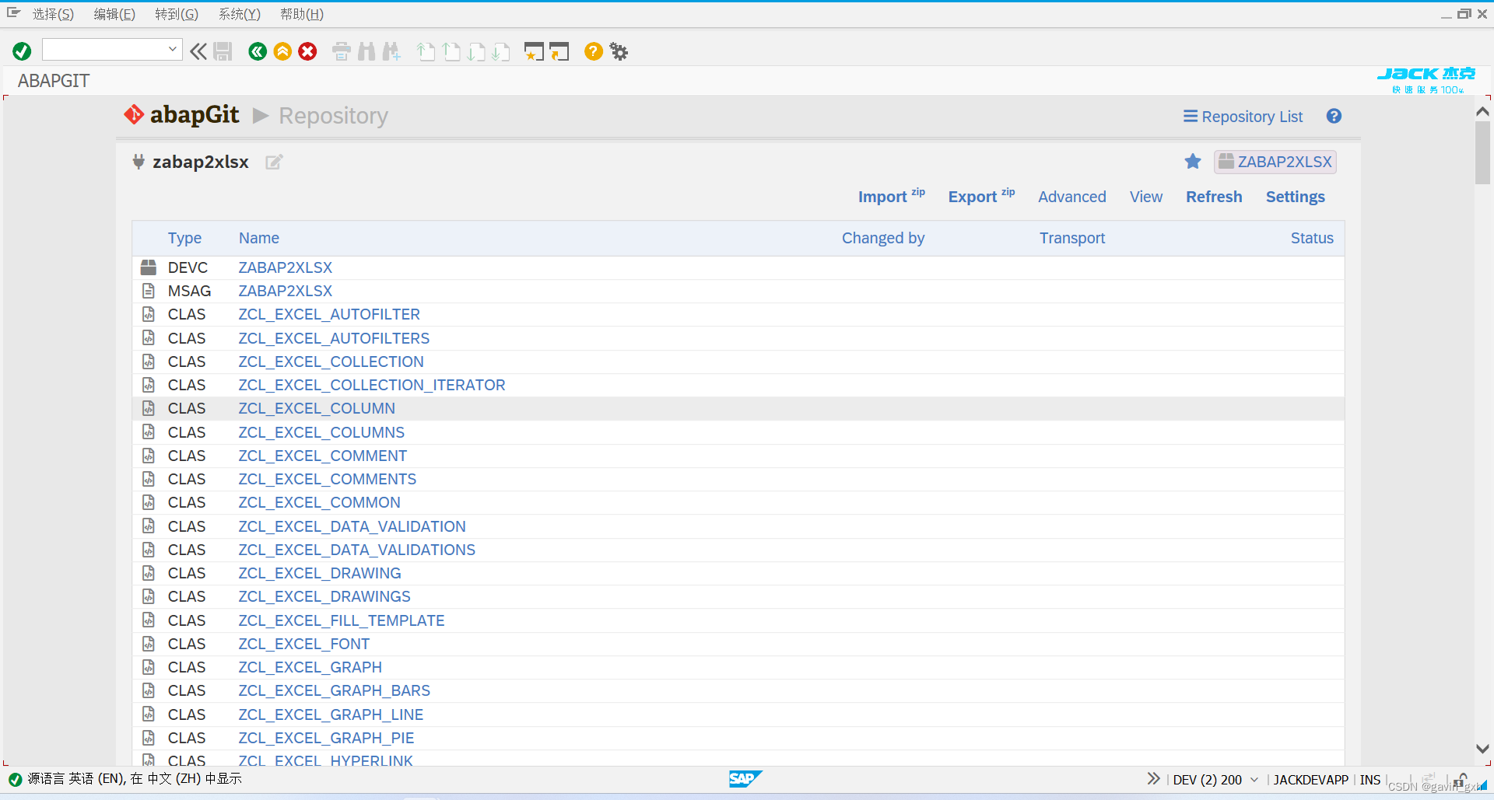Click the red Cancel session icon
The height and width of the screenshot is (800, 1494).
pos(307,51)
